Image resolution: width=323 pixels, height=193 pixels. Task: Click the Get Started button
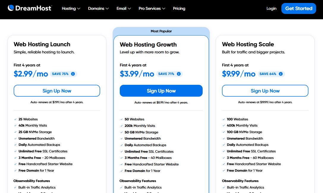pos(299,9)
